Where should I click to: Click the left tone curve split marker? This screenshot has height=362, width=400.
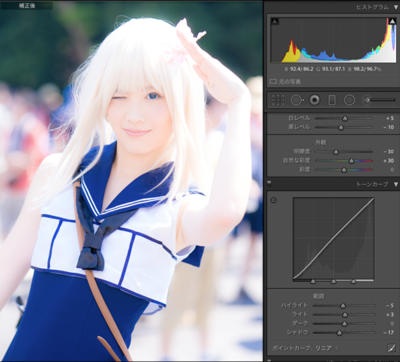(313, 281)
